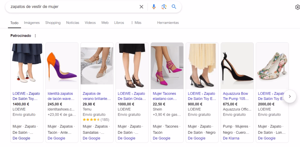The width and height of the screenshot is (300, 147).
Task: Clear the search box with the X icon
Action: [x=142, y=7]
